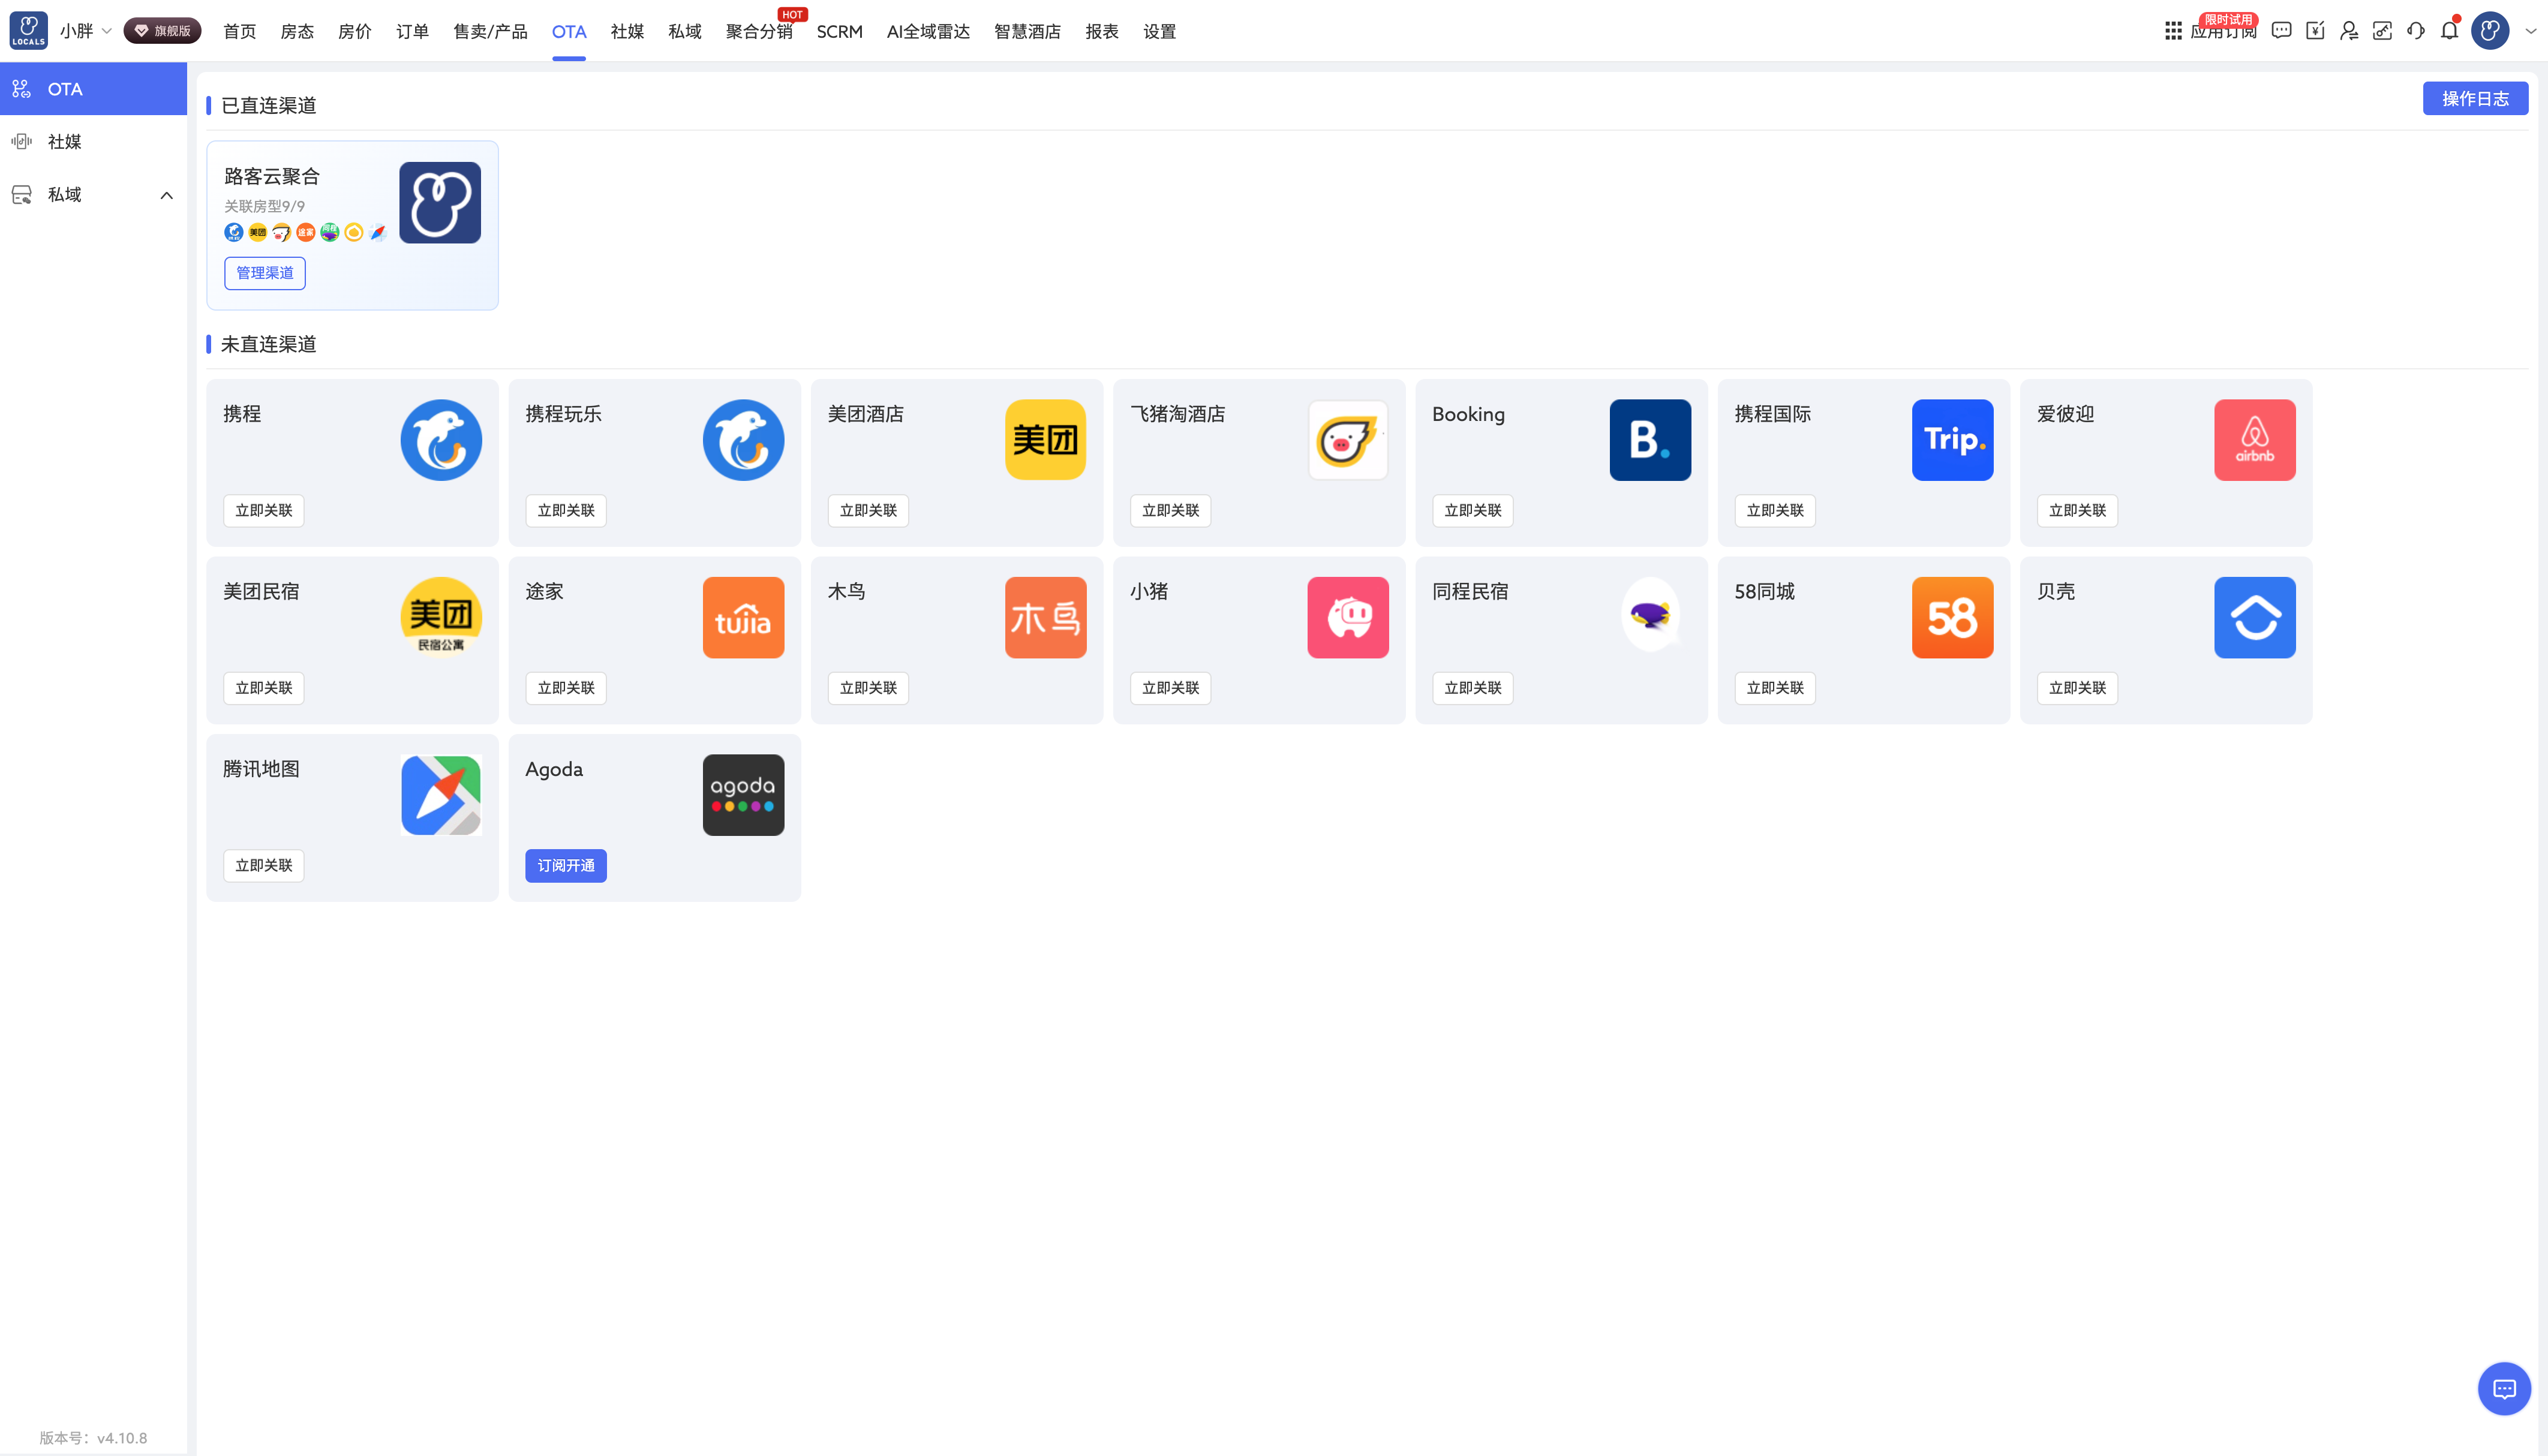Expand the 小胖 store switcher dropdown
The width and height of the screenshot is (2548, 1456).
[85, 31]
